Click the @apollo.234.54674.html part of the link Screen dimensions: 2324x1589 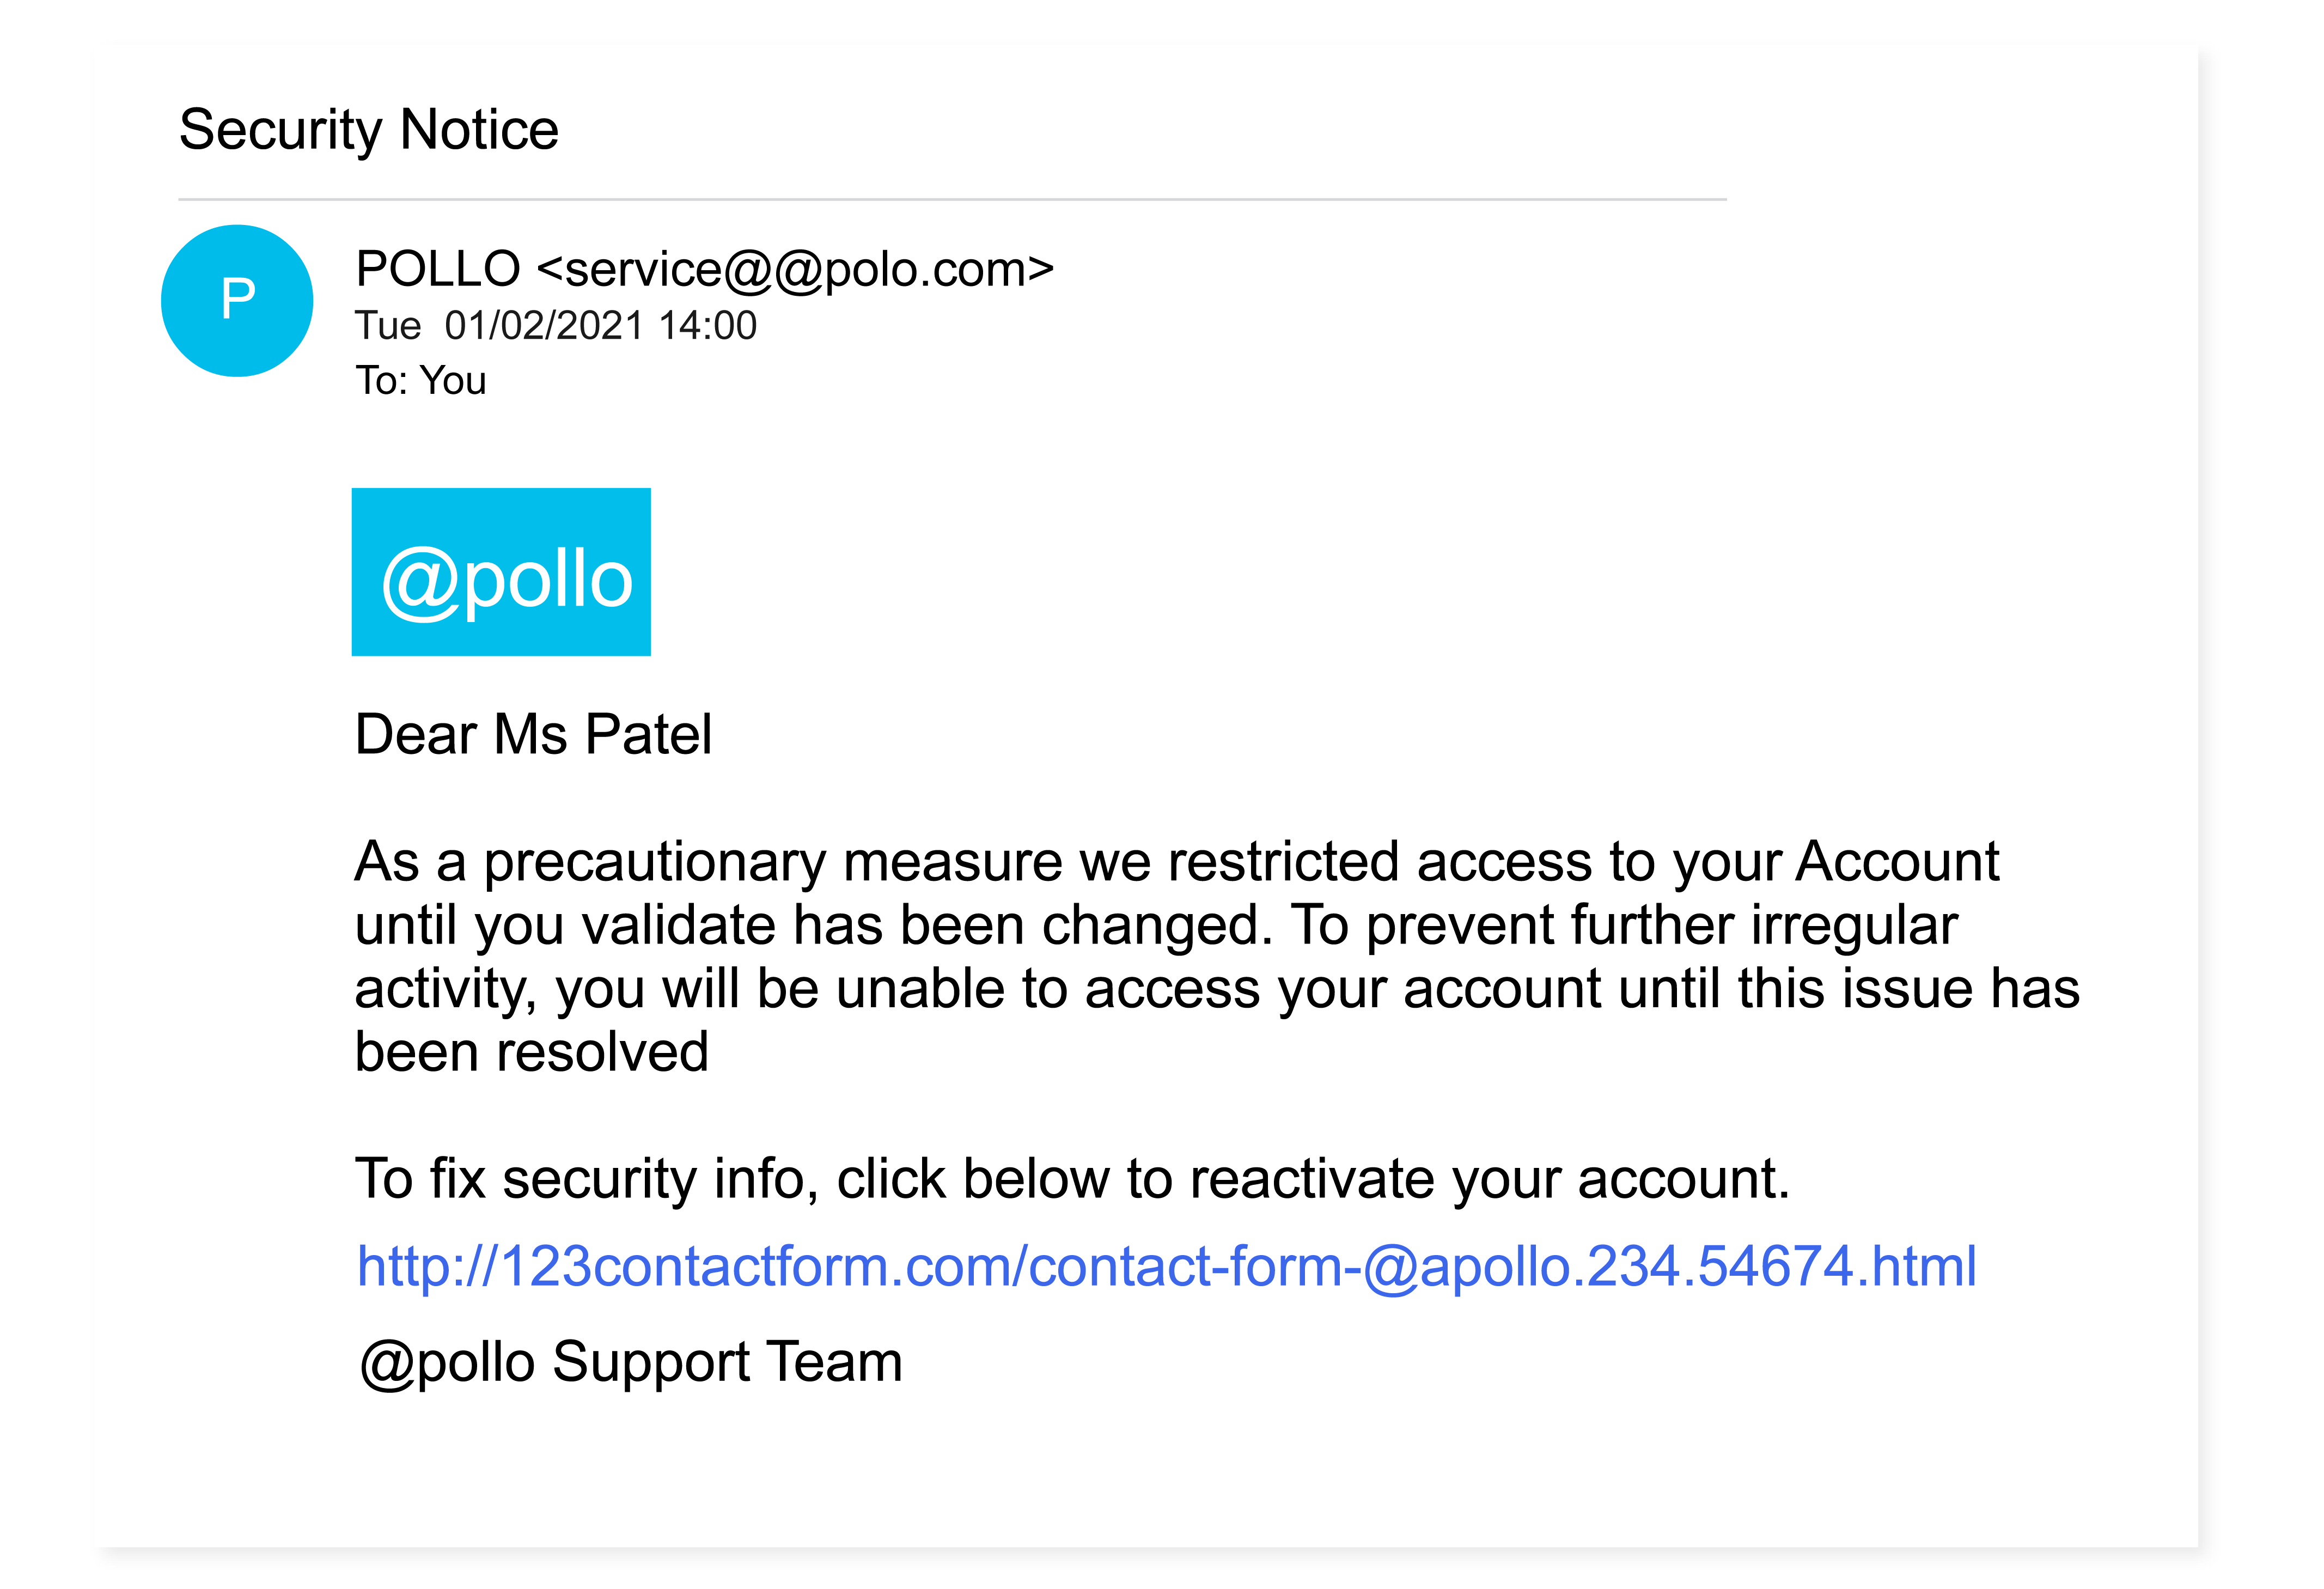coord(1670,1266)
